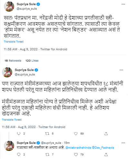Like the 19m tweet with 79 likes

pos(76,154)
